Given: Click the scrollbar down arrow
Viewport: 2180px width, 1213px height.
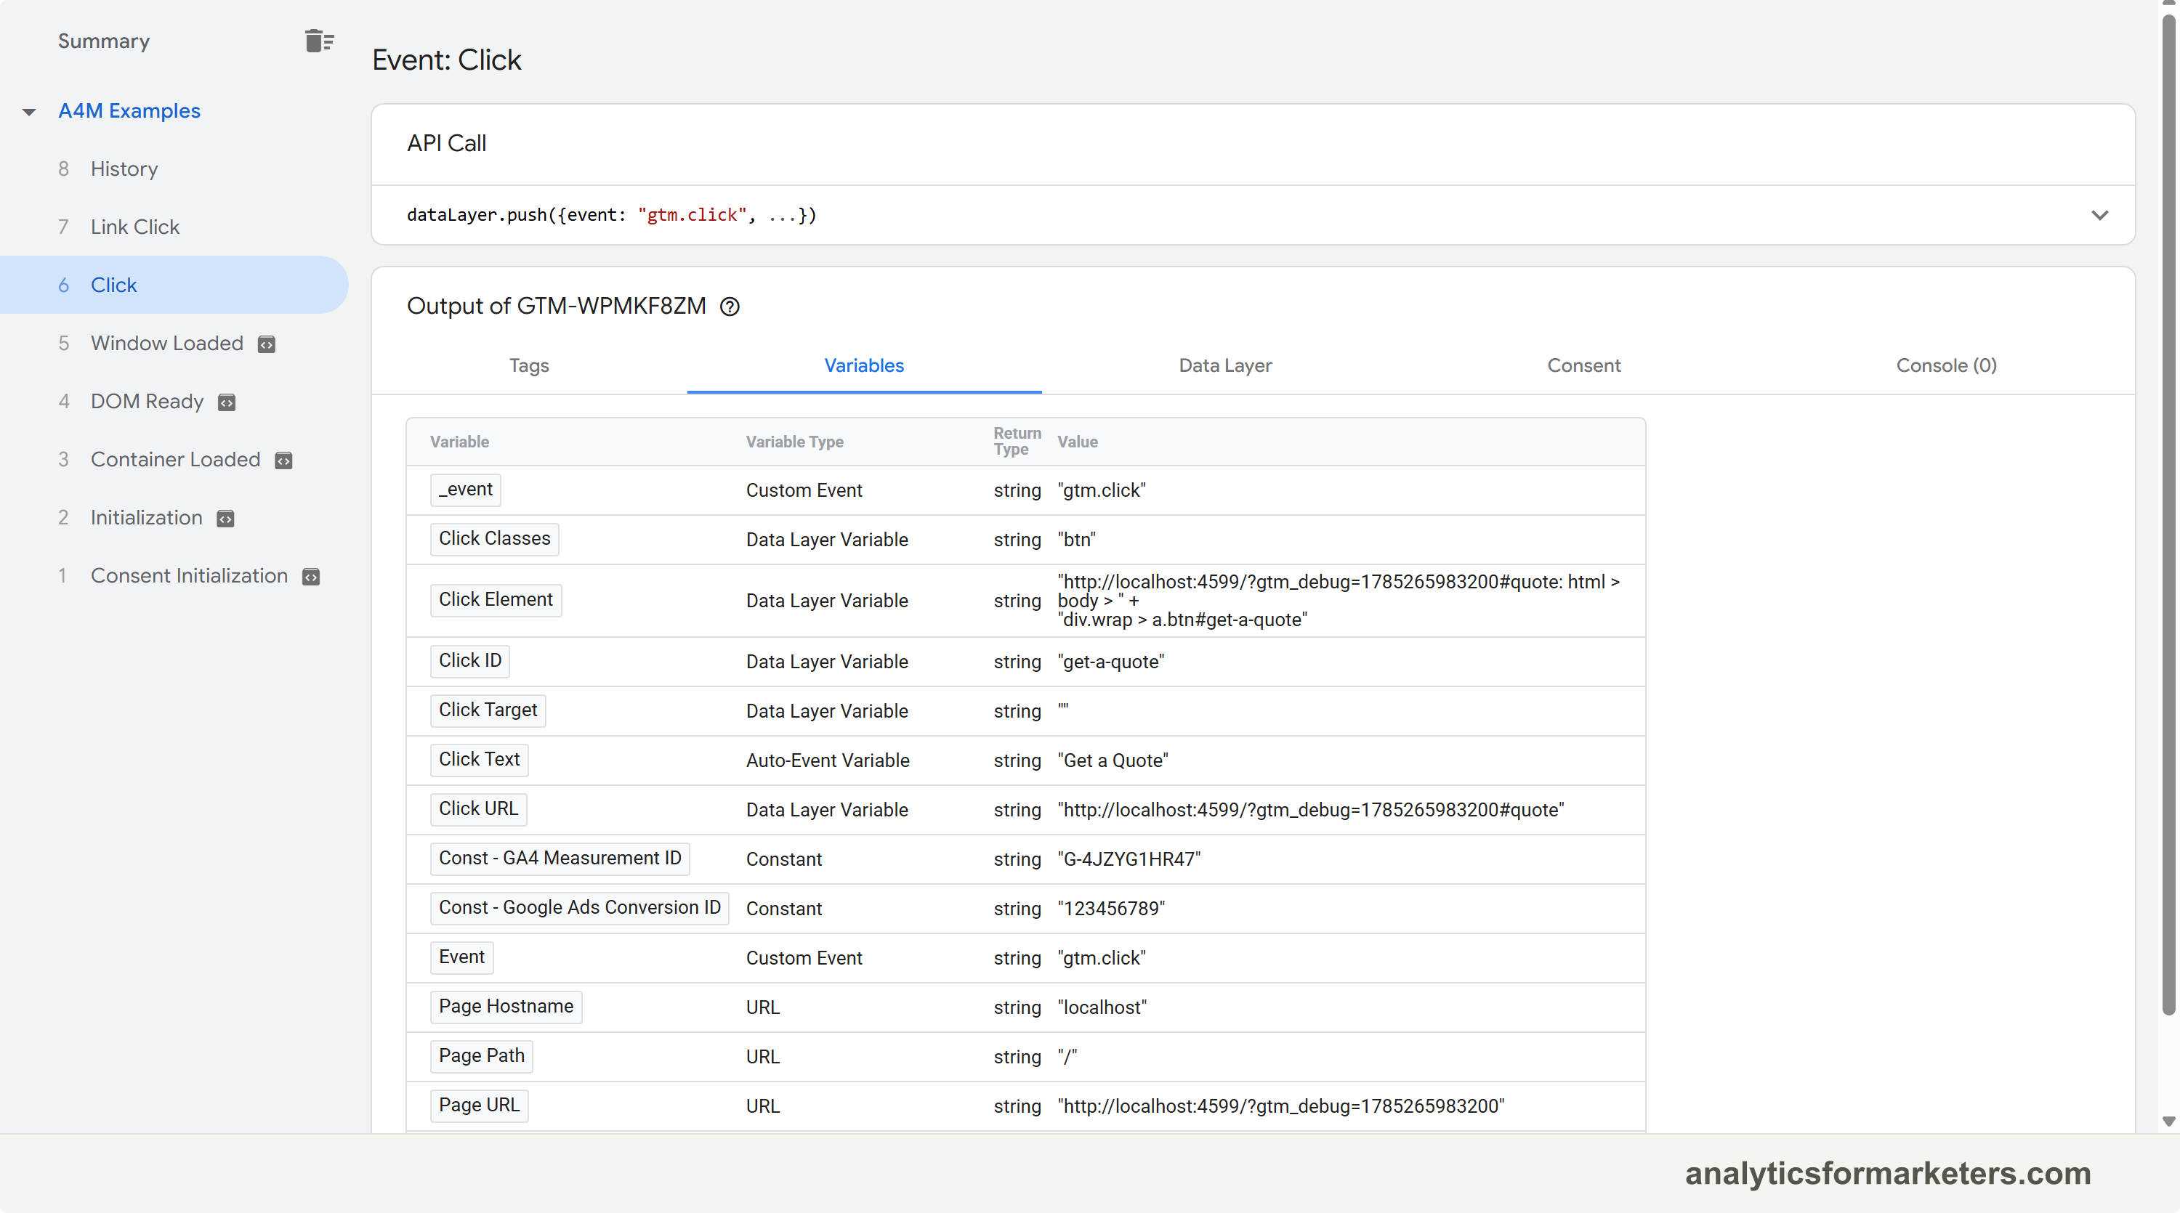Looking at the screenshot, I should [2168, 1121].
